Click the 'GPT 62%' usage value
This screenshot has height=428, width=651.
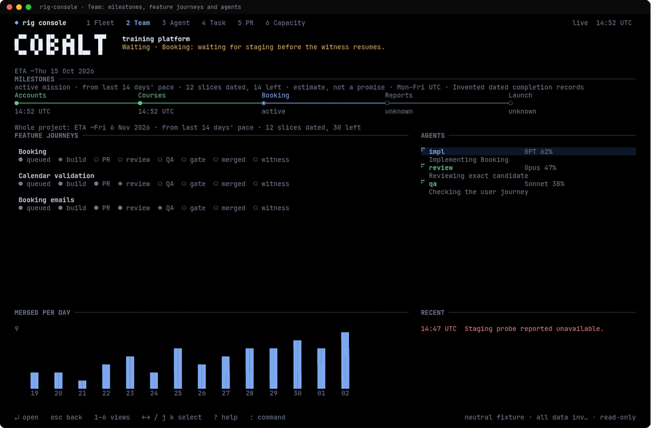pyautogui.click(x=538, y=152)
